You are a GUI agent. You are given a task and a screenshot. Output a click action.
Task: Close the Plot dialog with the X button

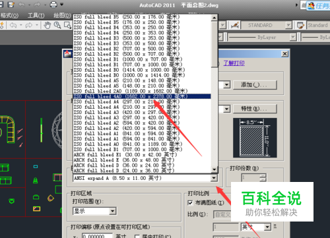pos(284,54)
